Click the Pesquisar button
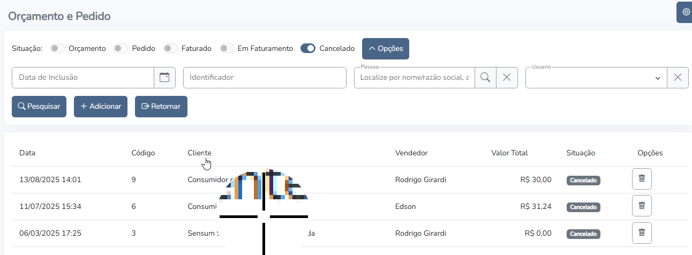This screenshot has height=255, width=692. click(39, 106)
